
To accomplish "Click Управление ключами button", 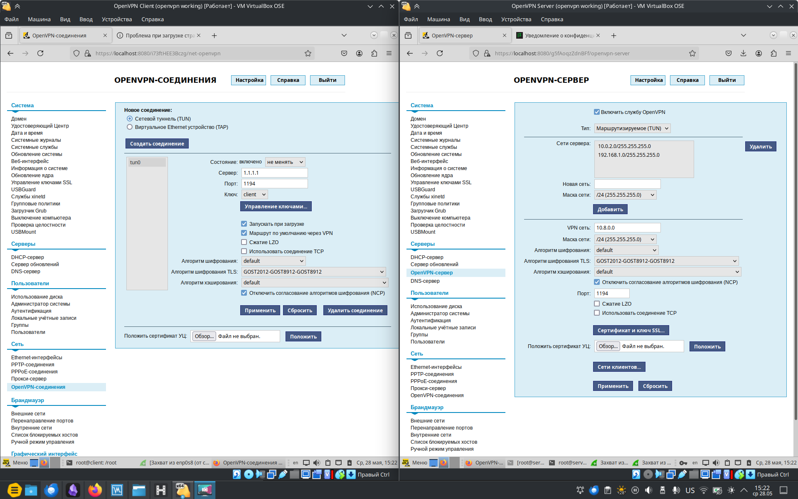I will [276, 206].
